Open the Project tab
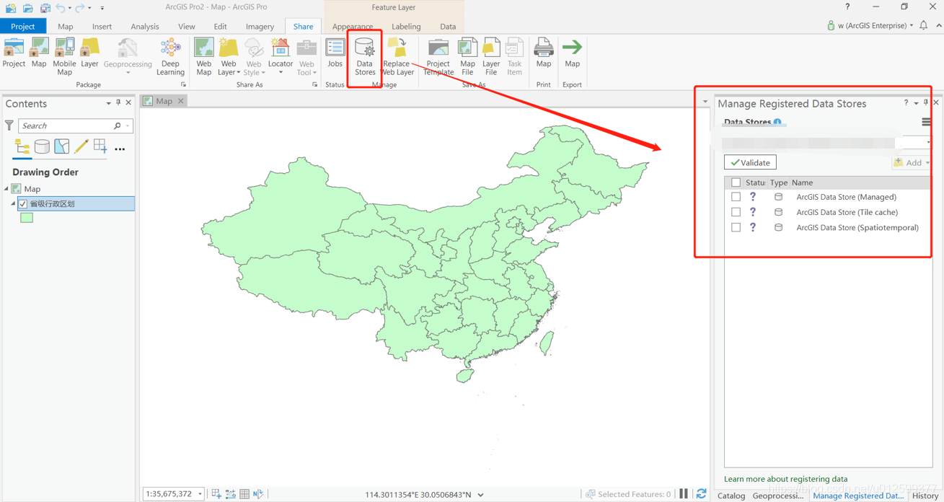 coord(23,26)
